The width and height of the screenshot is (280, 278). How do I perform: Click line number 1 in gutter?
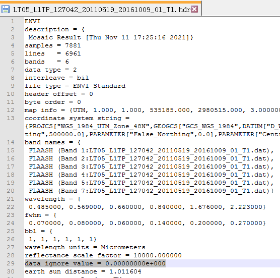(x=12, y=21)
